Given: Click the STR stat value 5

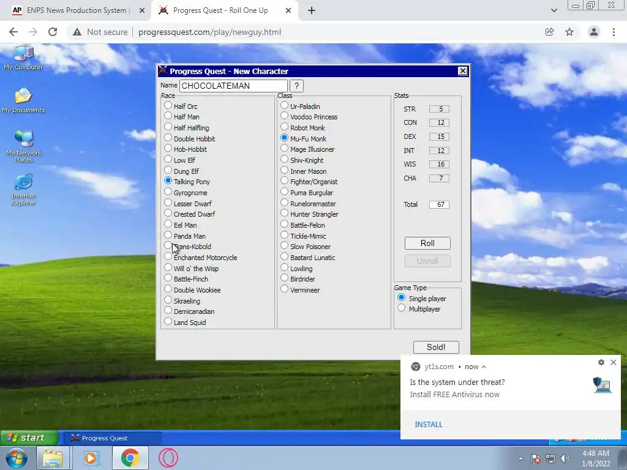Looking at the screenshot, I should click(439, 109).
